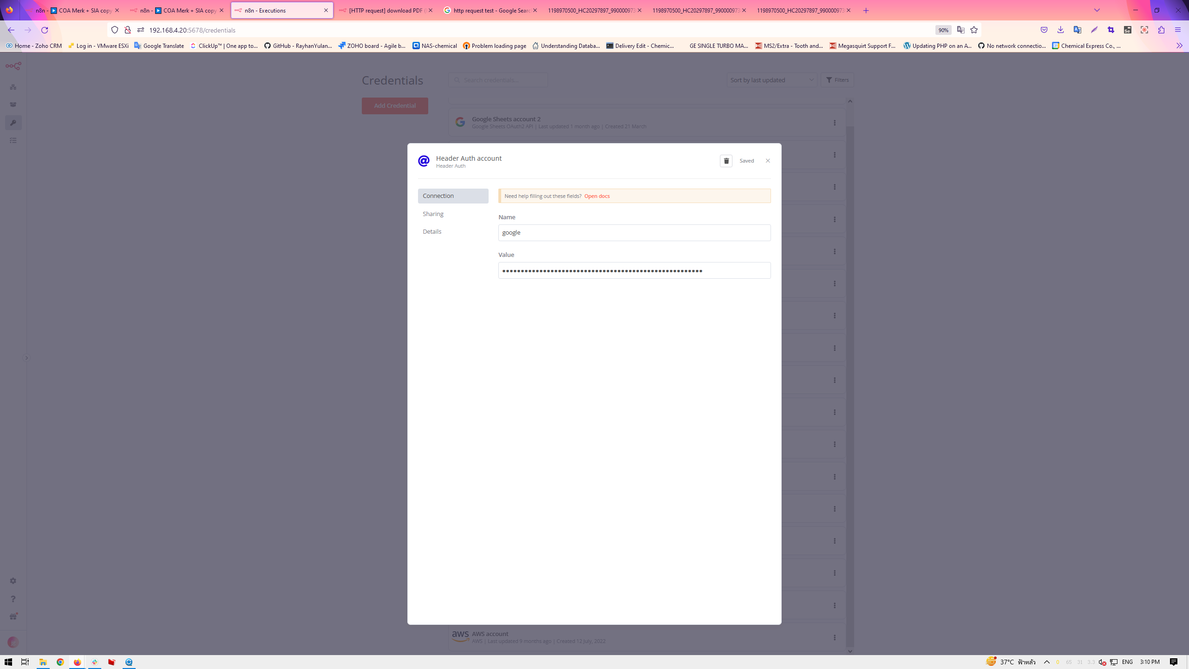Open settings gear in n8n sidebar
Screen dimensions: 1189x669
[x=13, y=581]
